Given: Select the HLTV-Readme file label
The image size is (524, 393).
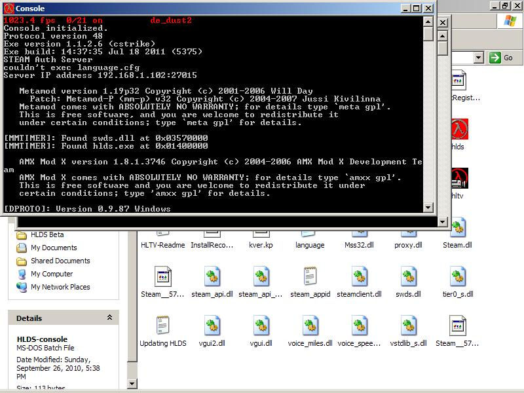Looking at the screenshot, I should [x=162, y=245].
